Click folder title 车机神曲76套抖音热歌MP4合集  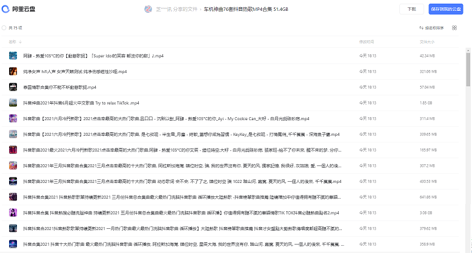point(246,9)
